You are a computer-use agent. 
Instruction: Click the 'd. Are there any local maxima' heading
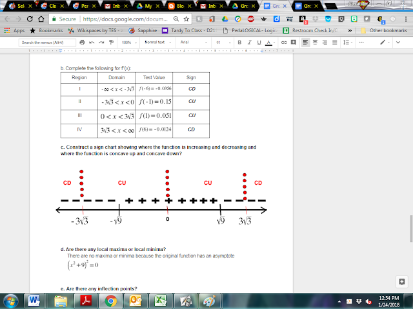[x=114, y=249]
